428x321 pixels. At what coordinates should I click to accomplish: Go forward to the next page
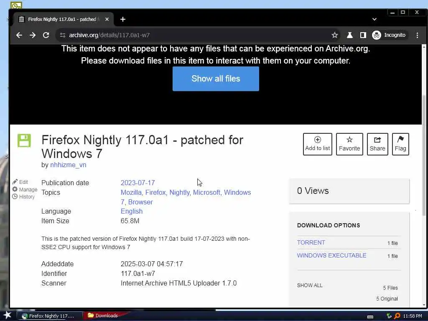tap(33, 35)
